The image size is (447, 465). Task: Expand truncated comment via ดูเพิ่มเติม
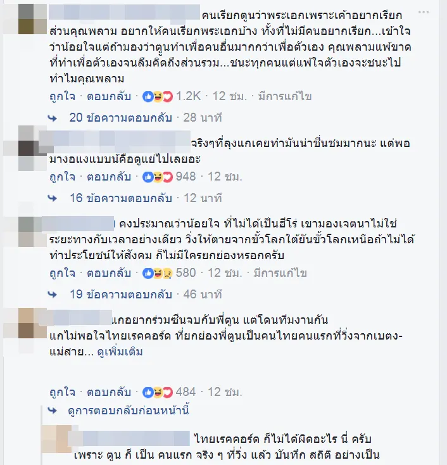click(x=120, y=352)
